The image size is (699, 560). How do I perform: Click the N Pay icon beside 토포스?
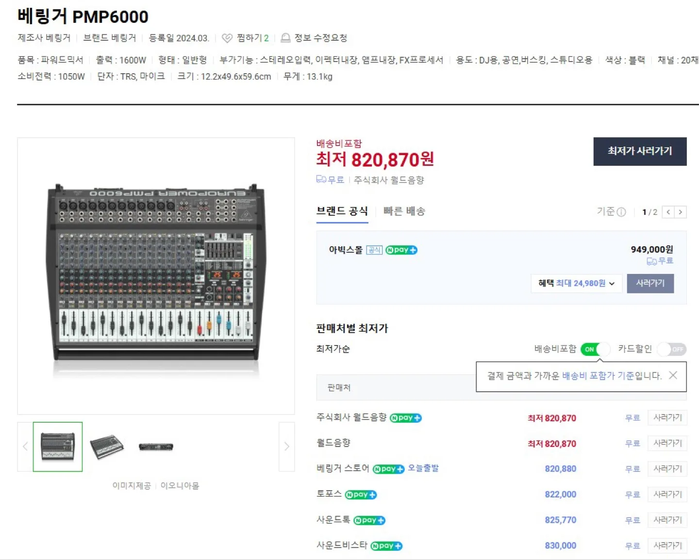pyautogui.click(x=360, y=495)
